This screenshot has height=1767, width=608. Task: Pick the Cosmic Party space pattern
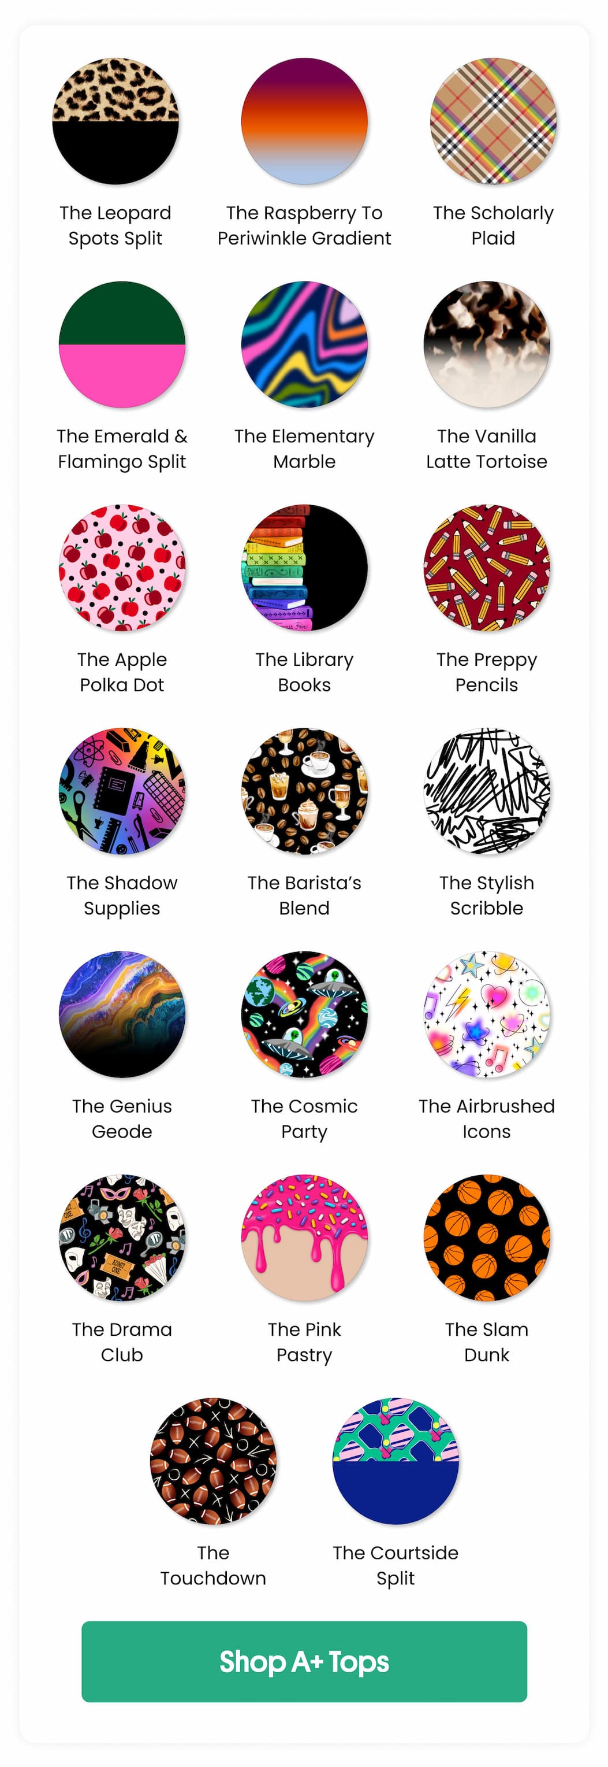[x=304, y=1014]
